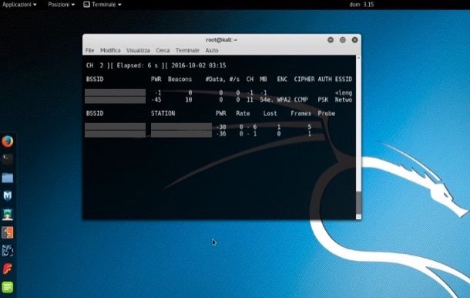This screenshot has width=470, height=298.
Task: Click the Lost column header
Action: [270, 113]
